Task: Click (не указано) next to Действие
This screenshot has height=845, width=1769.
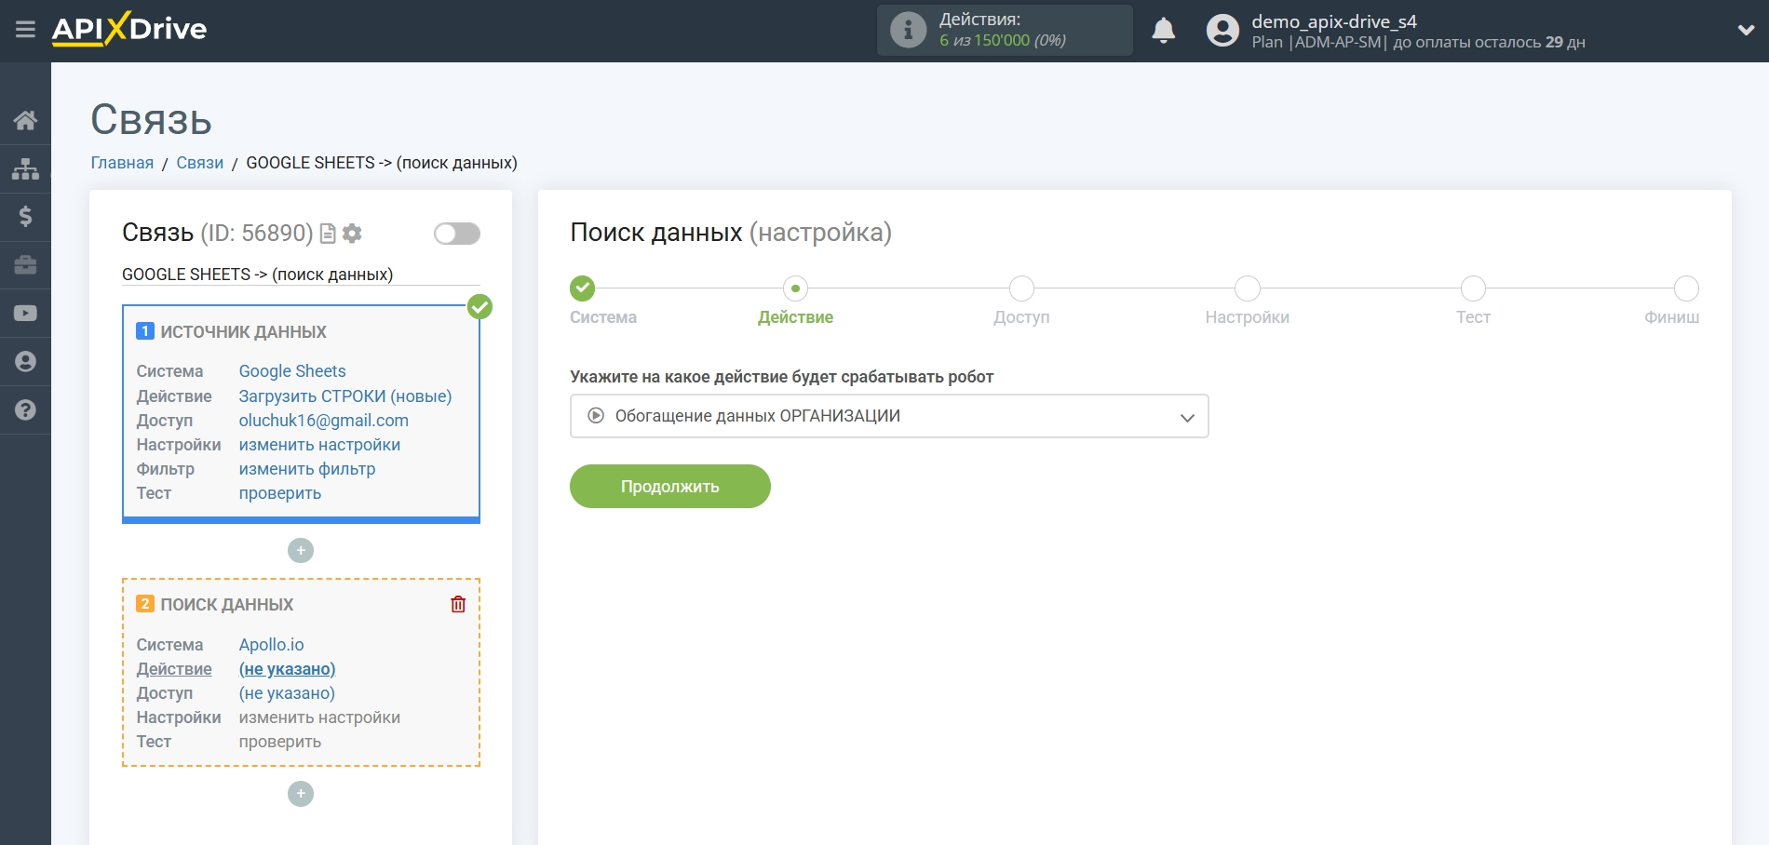Action: coord(289,669)
